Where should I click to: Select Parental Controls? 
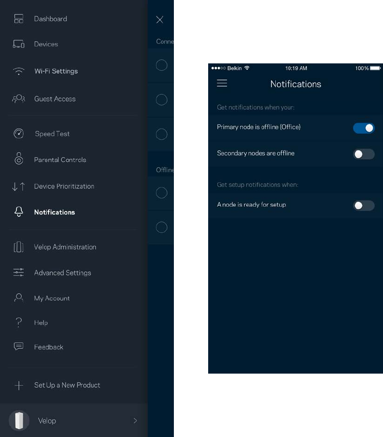(x=60, y=160)
